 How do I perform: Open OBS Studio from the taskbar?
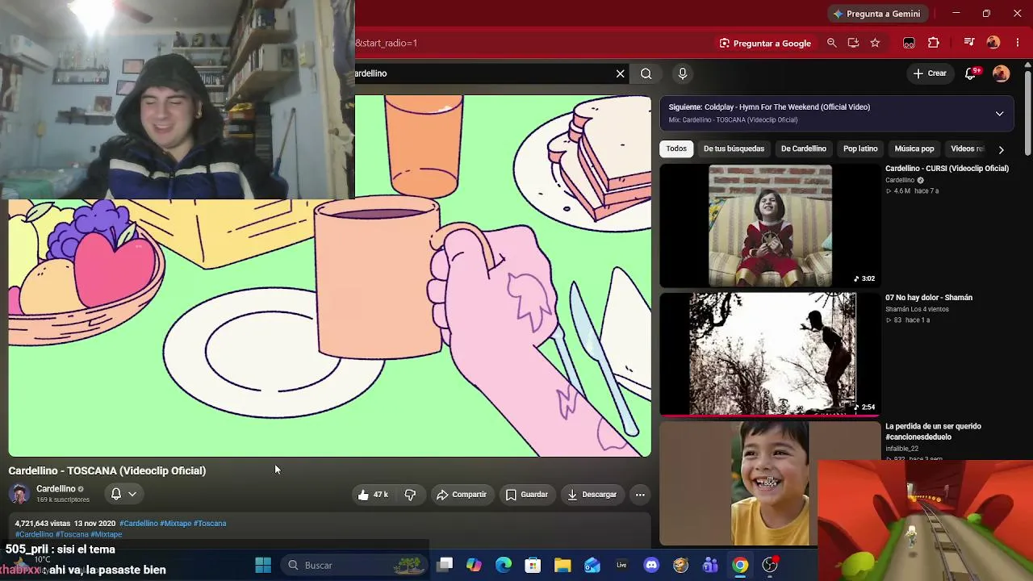770,565
